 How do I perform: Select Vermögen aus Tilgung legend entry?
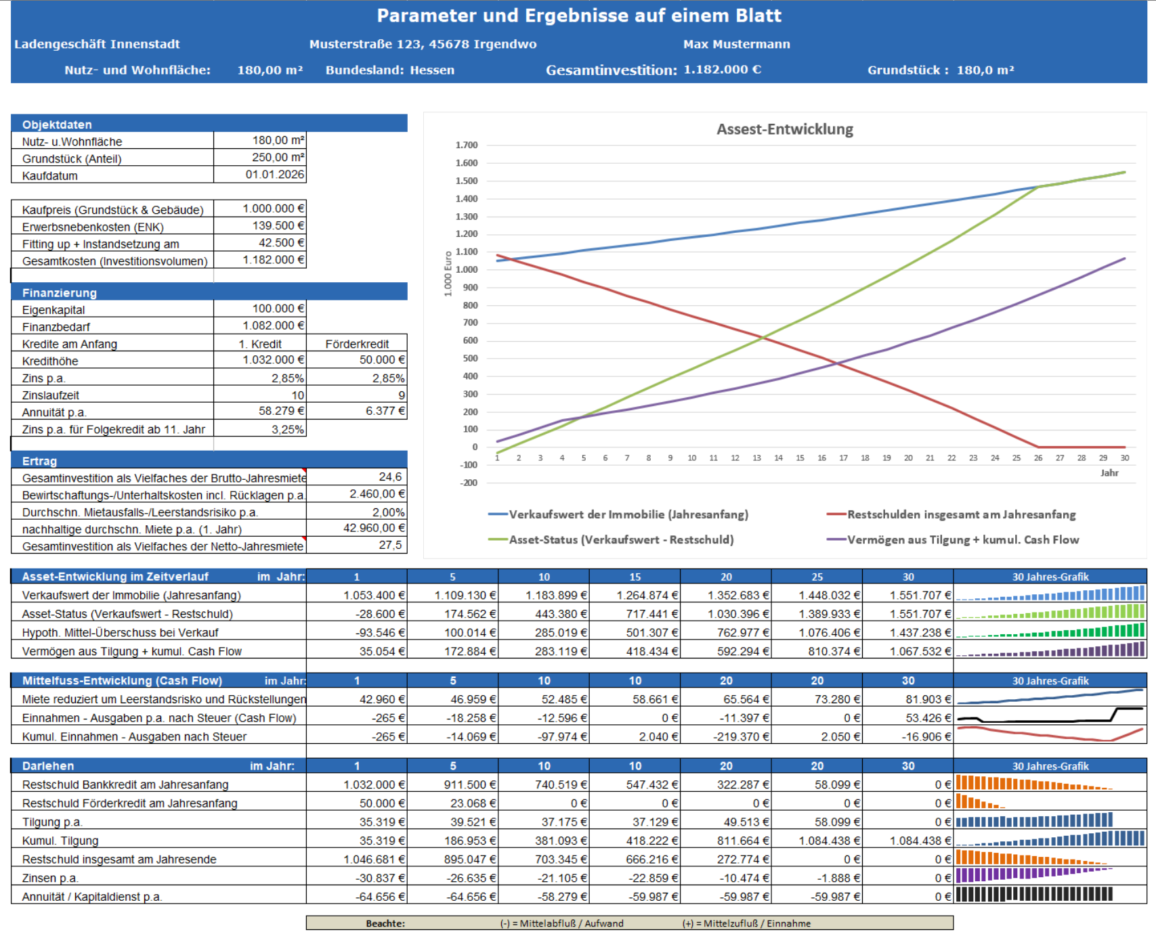pos(953,539)
